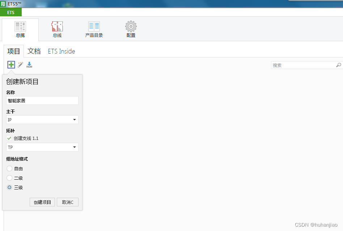
Task: Switch to the 文档 tab
Action: (x=34, y=51)
